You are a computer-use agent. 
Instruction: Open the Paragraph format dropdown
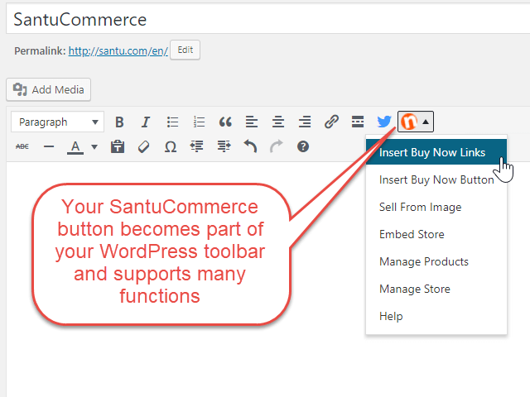(57, 122)
